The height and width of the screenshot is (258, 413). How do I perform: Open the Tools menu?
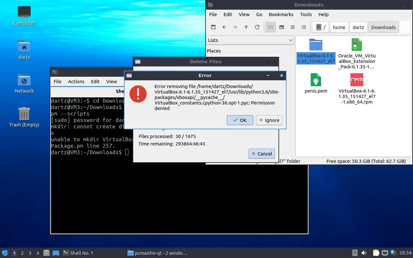point(306,15)
